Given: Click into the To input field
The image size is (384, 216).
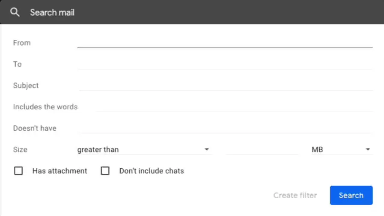Looking at the screenshot, I should click(225, 64).
